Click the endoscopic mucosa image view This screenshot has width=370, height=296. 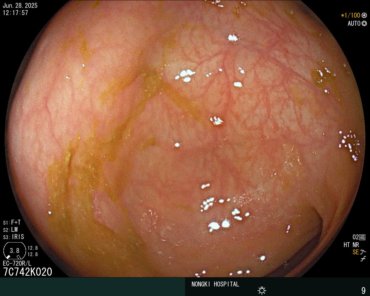185,139
